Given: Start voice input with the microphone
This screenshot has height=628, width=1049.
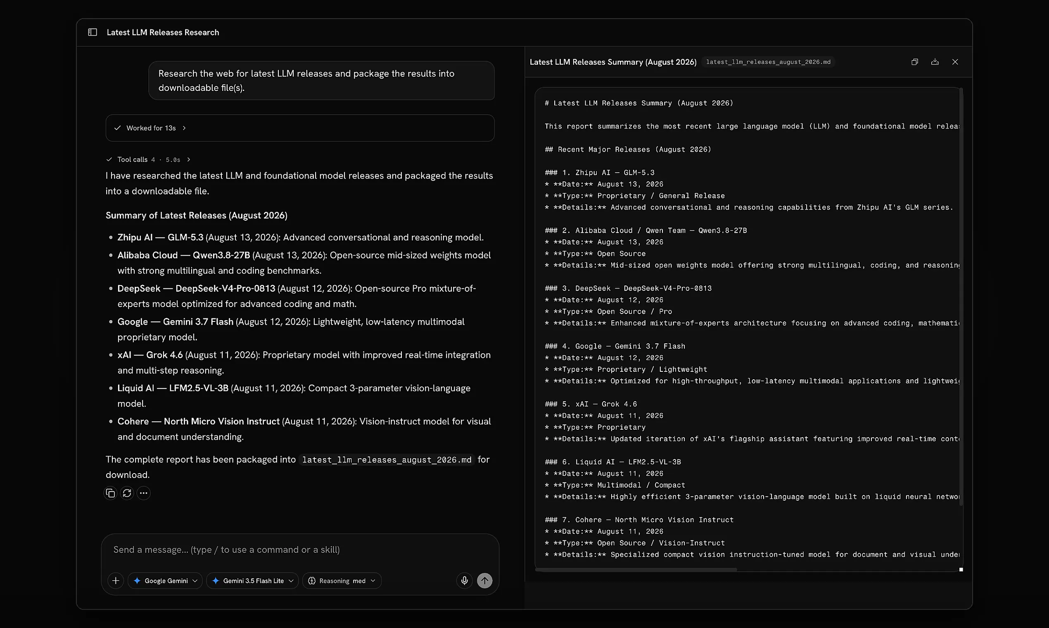Looking at the screenshot, I should [465, 580].
